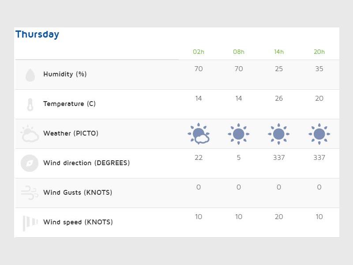353x265 pixels.
Task: Click the temperature thermometer icon
Action: [x=30, y=104]
